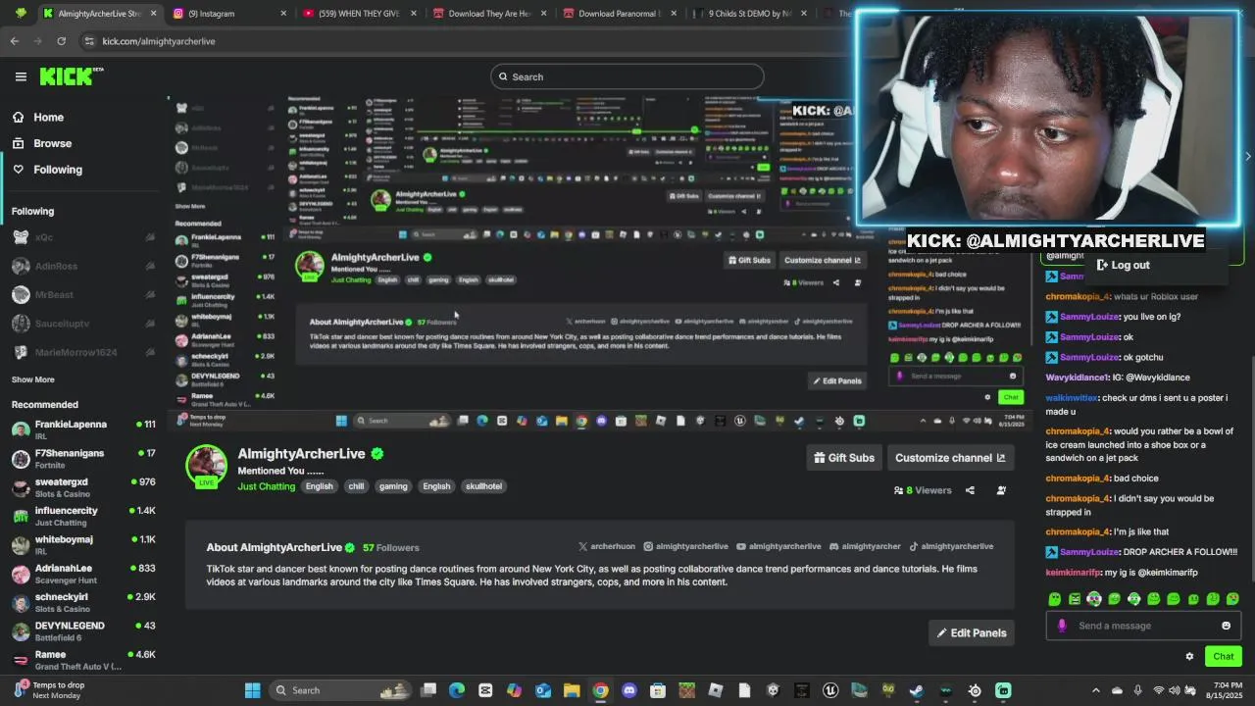This screenshot has width=1255, height=706.
Task: Open the emoji picker in chat input
Action: 1226,626
